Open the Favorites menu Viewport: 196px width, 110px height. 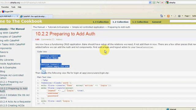point(5,7)
